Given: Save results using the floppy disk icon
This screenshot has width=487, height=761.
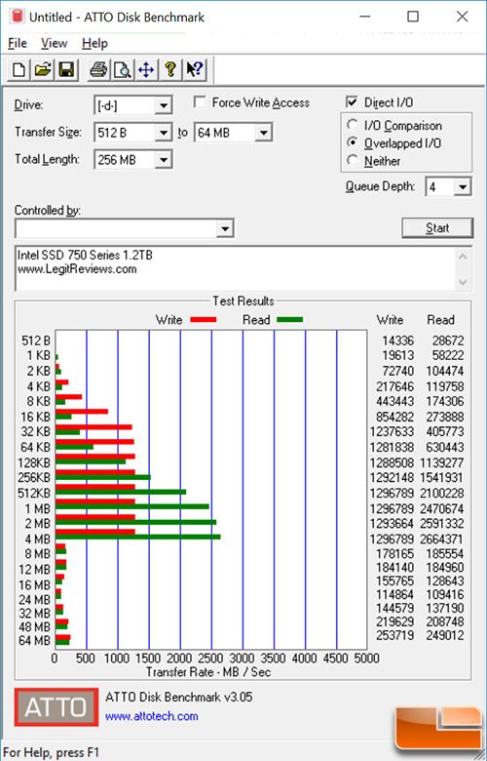Looking at the screenshot, I should click(x=66, y=70).
